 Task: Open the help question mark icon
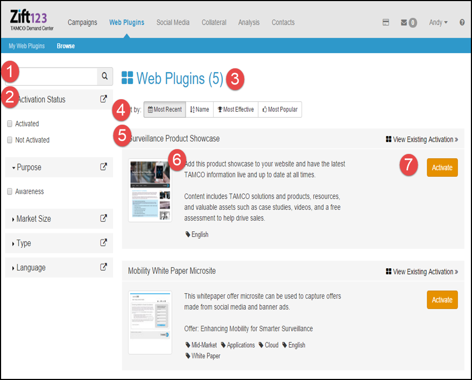pos(462,23)
